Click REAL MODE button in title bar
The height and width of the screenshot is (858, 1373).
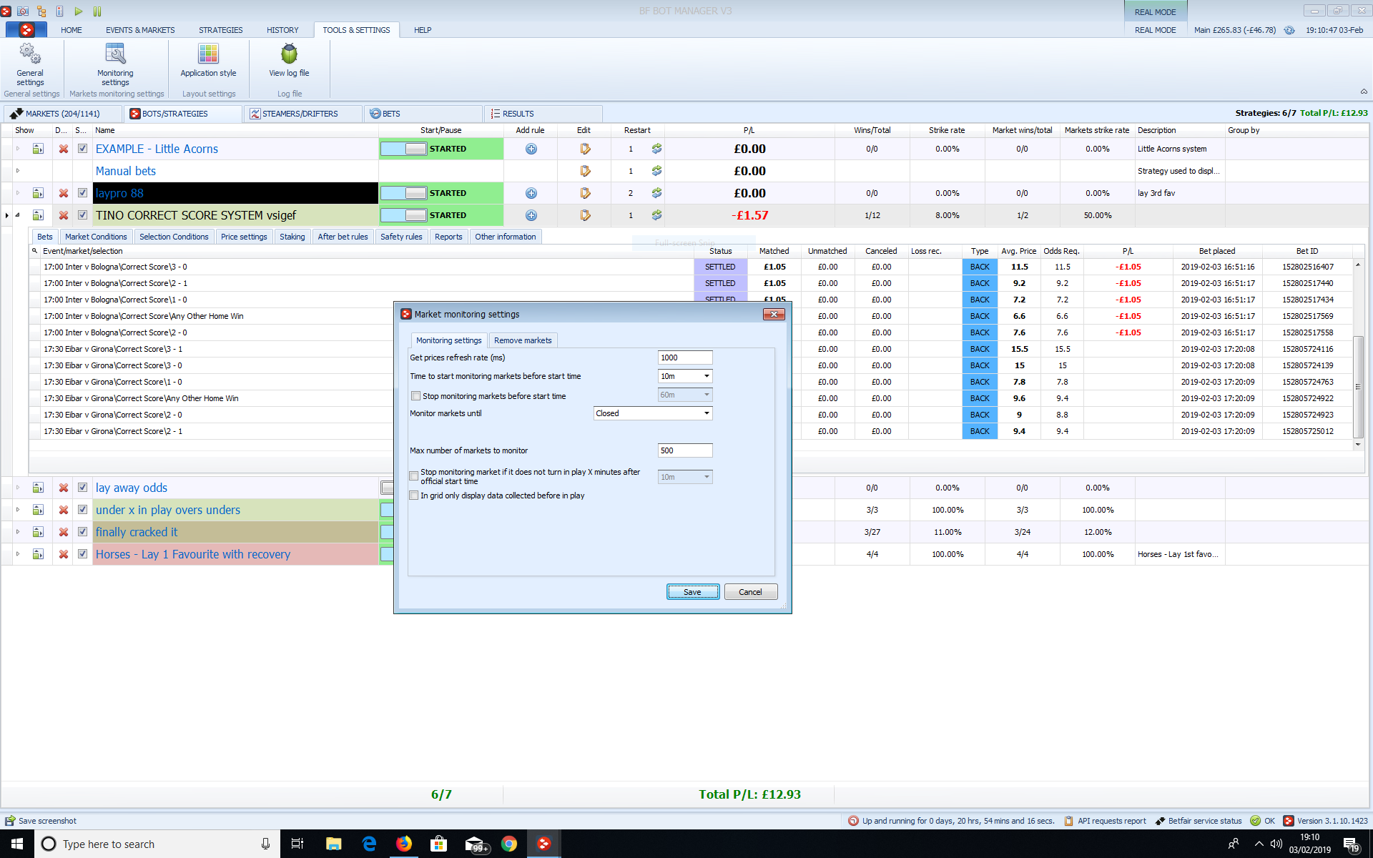click(1155, 12)
